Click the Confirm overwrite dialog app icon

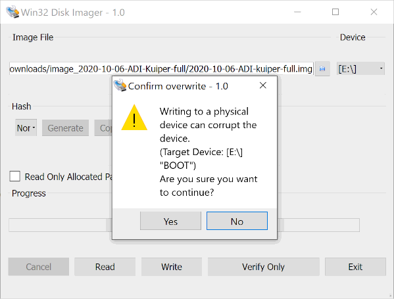click(120, 85)
